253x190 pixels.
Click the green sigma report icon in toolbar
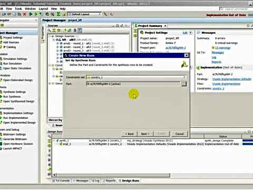[59, 14]
